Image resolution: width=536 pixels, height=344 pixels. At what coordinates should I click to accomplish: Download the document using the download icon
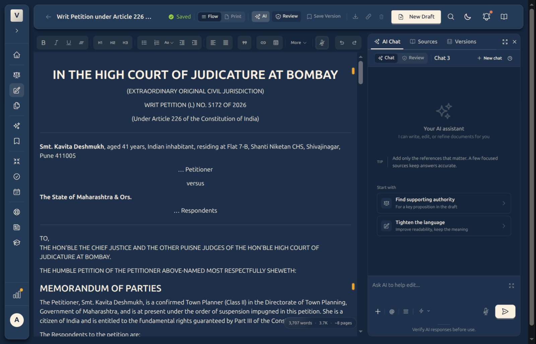(355, 17)
